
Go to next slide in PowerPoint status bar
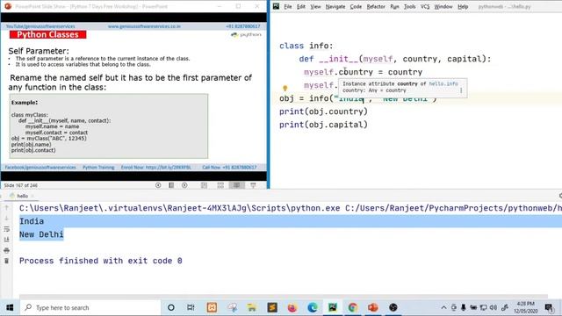pyautogui.click(x=184, y=185)
